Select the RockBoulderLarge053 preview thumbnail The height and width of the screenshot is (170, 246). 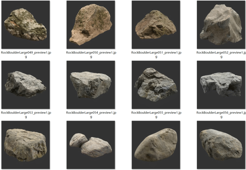click(26, 85)
